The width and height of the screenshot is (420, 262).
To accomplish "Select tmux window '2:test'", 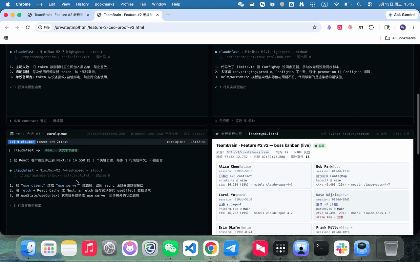I will pyautogui.click(x=63, y=142).
